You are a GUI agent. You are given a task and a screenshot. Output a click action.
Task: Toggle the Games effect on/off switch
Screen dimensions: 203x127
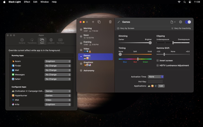pyautogui.click(x=188, y=22)
